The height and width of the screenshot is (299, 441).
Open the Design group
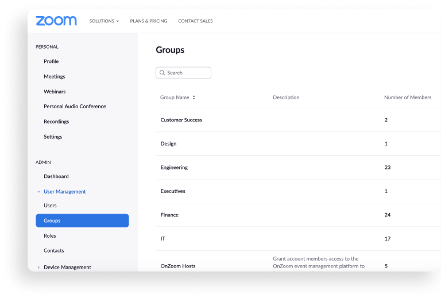(x=168, y=144)
